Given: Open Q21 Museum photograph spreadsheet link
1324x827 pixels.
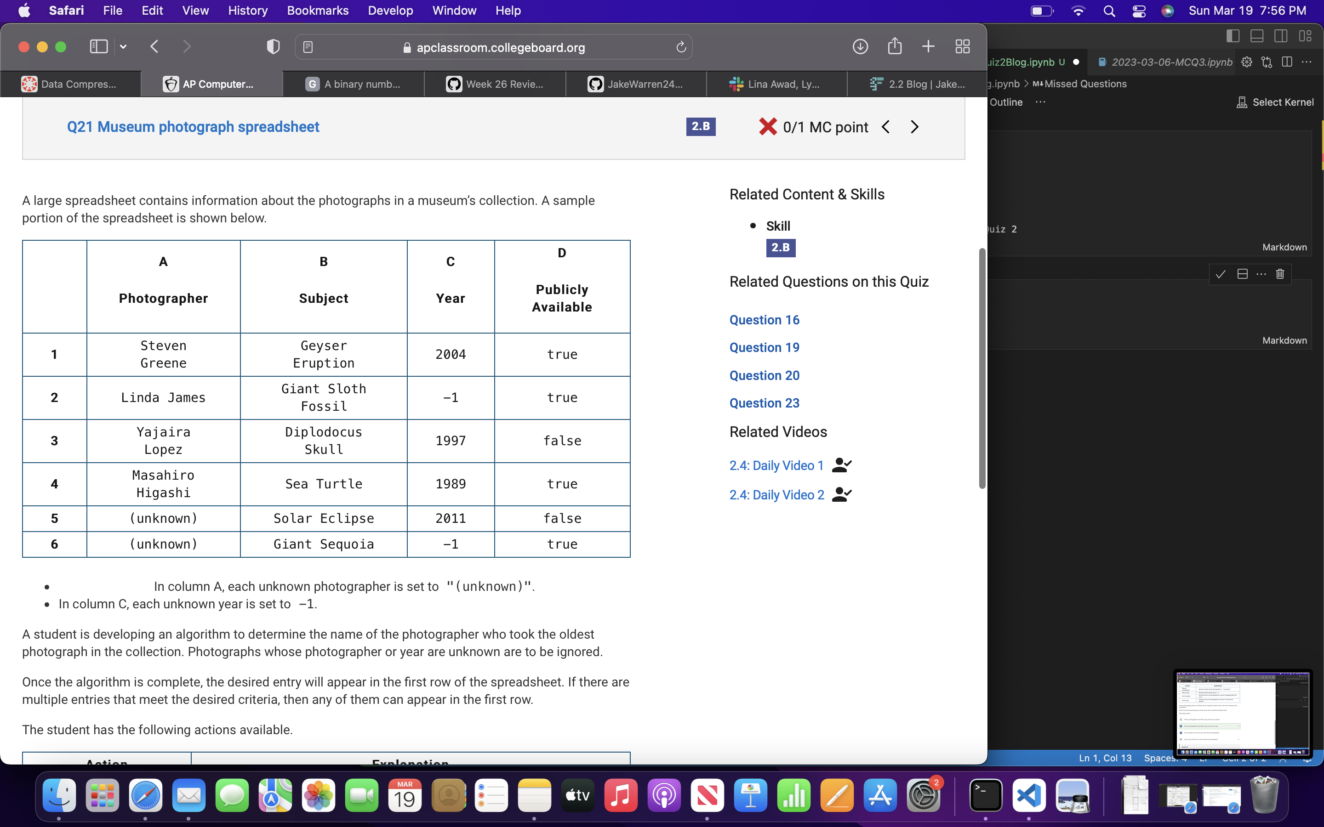Looking at the screenshot, I should coord(193,127).
